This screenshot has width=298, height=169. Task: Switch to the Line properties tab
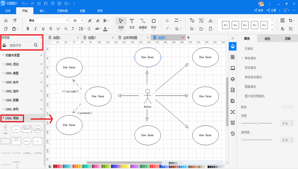(267, 39)
